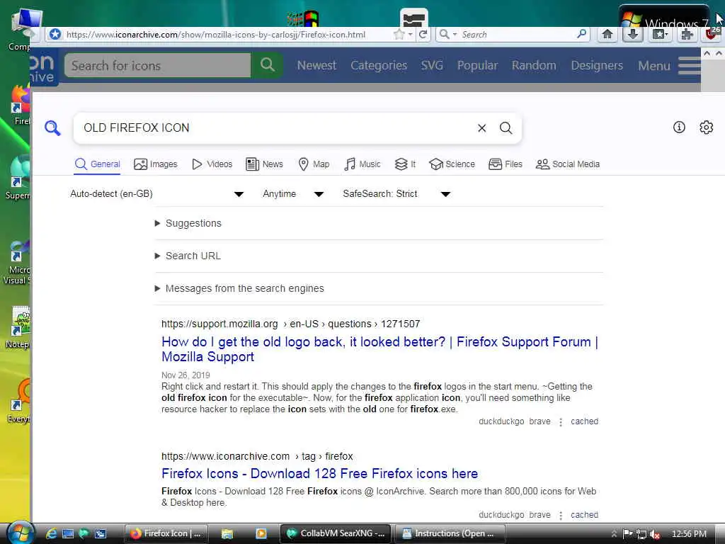725x544 pixels.
Task: Open Random in IconArchive navigation
Action: pyautogui.click(x=534, y=65)
